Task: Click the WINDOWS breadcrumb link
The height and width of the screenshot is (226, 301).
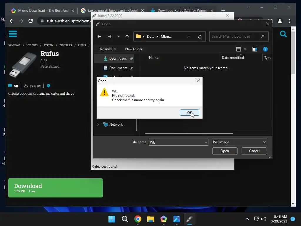Action: click(14, 45)
